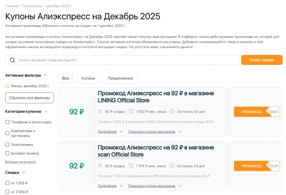Open the Предложения tab

click(120, 78)
